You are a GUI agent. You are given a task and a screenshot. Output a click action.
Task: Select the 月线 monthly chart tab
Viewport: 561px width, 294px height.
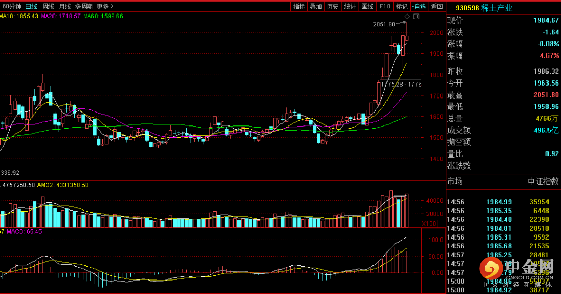64,6
